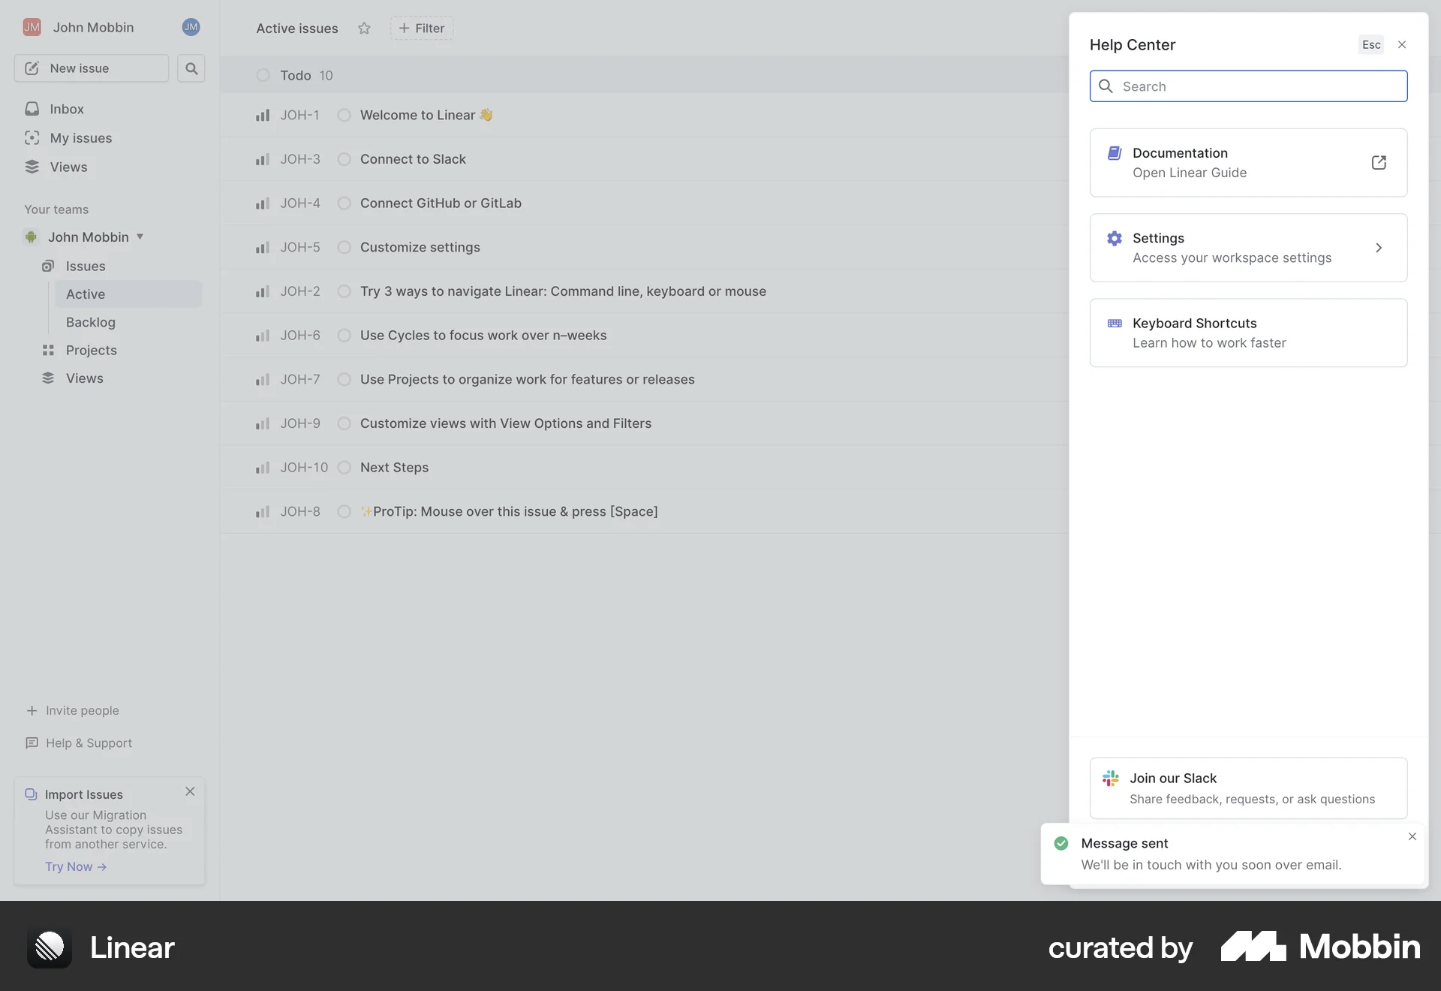Screen dimensions: 1441x991
Task: Click the status circle on Connect to Slack
Action: (x=344, y=159)
